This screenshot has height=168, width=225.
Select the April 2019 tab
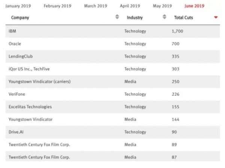[130, 6]
